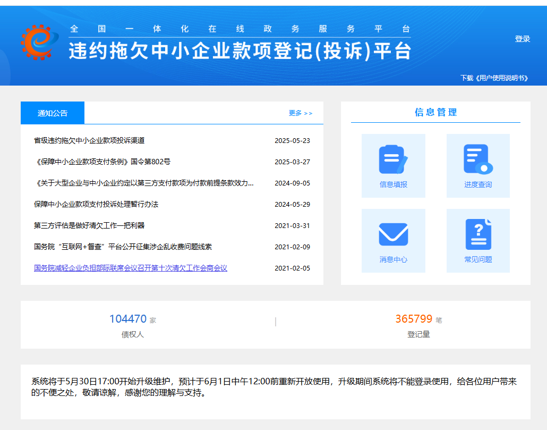Select the 通知公告 tab
The image size is (547, 430).
tap(53, 113)
